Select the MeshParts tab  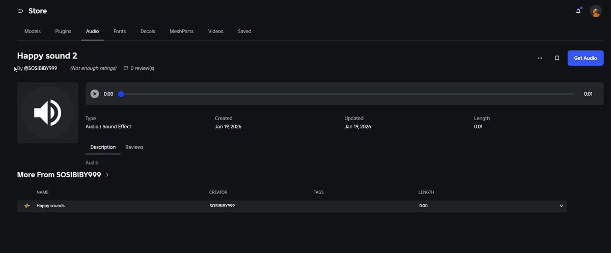181,32
